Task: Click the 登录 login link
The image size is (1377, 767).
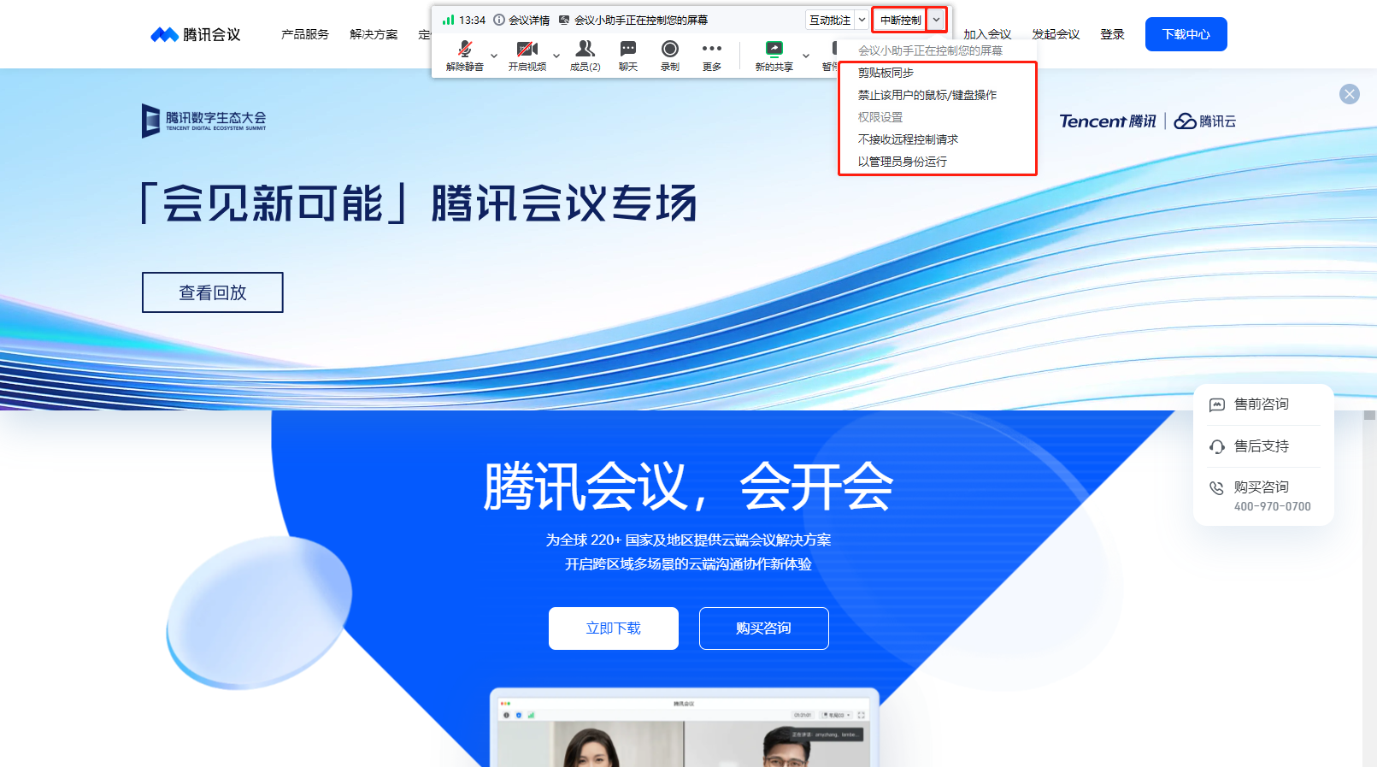Action: click(1112, 34)
